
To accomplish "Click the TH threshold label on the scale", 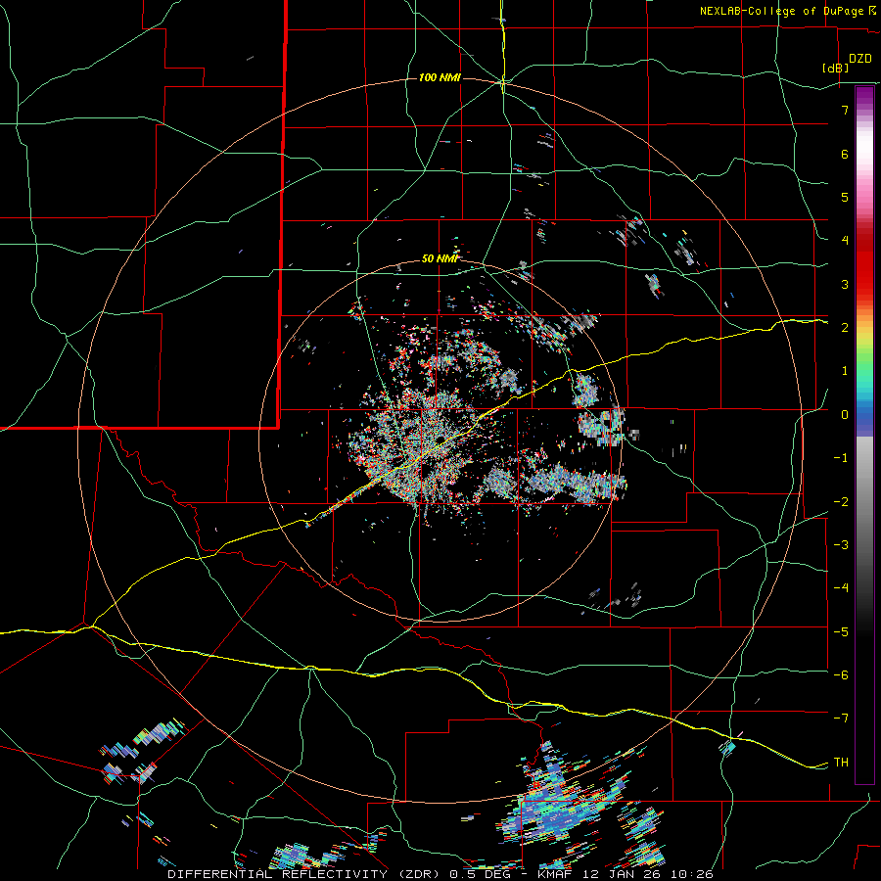I will pyautogui.click(x=841, y=762).
